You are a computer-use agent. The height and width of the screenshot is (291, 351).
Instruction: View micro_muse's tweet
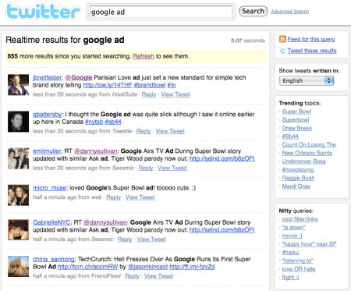[140, 197]
